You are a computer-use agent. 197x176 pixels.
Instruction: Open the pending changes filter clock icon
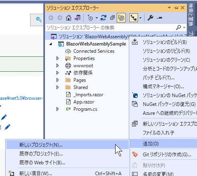pos(90,18)
